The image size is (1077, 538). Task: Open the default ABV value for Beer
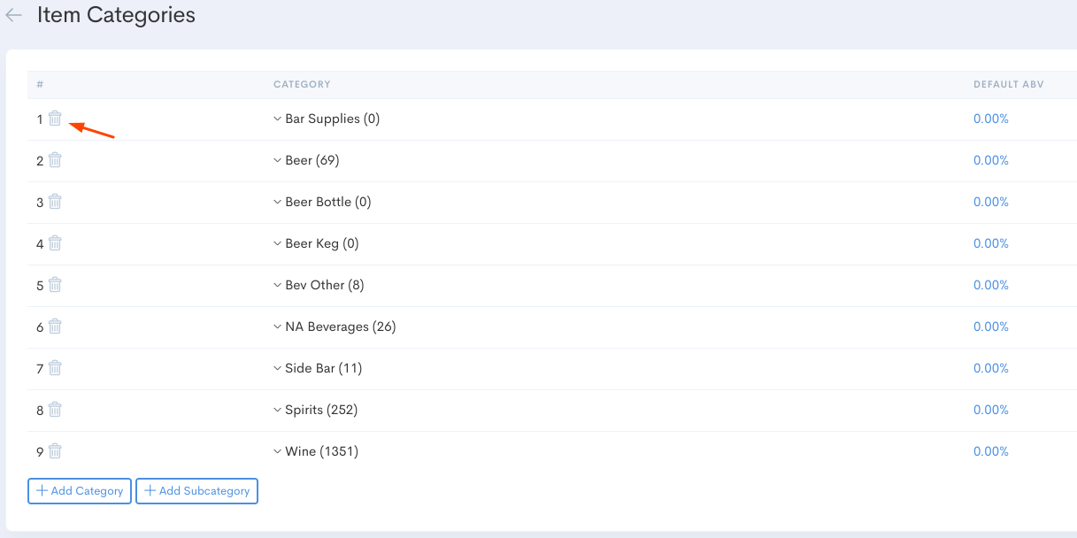(990, 159)
